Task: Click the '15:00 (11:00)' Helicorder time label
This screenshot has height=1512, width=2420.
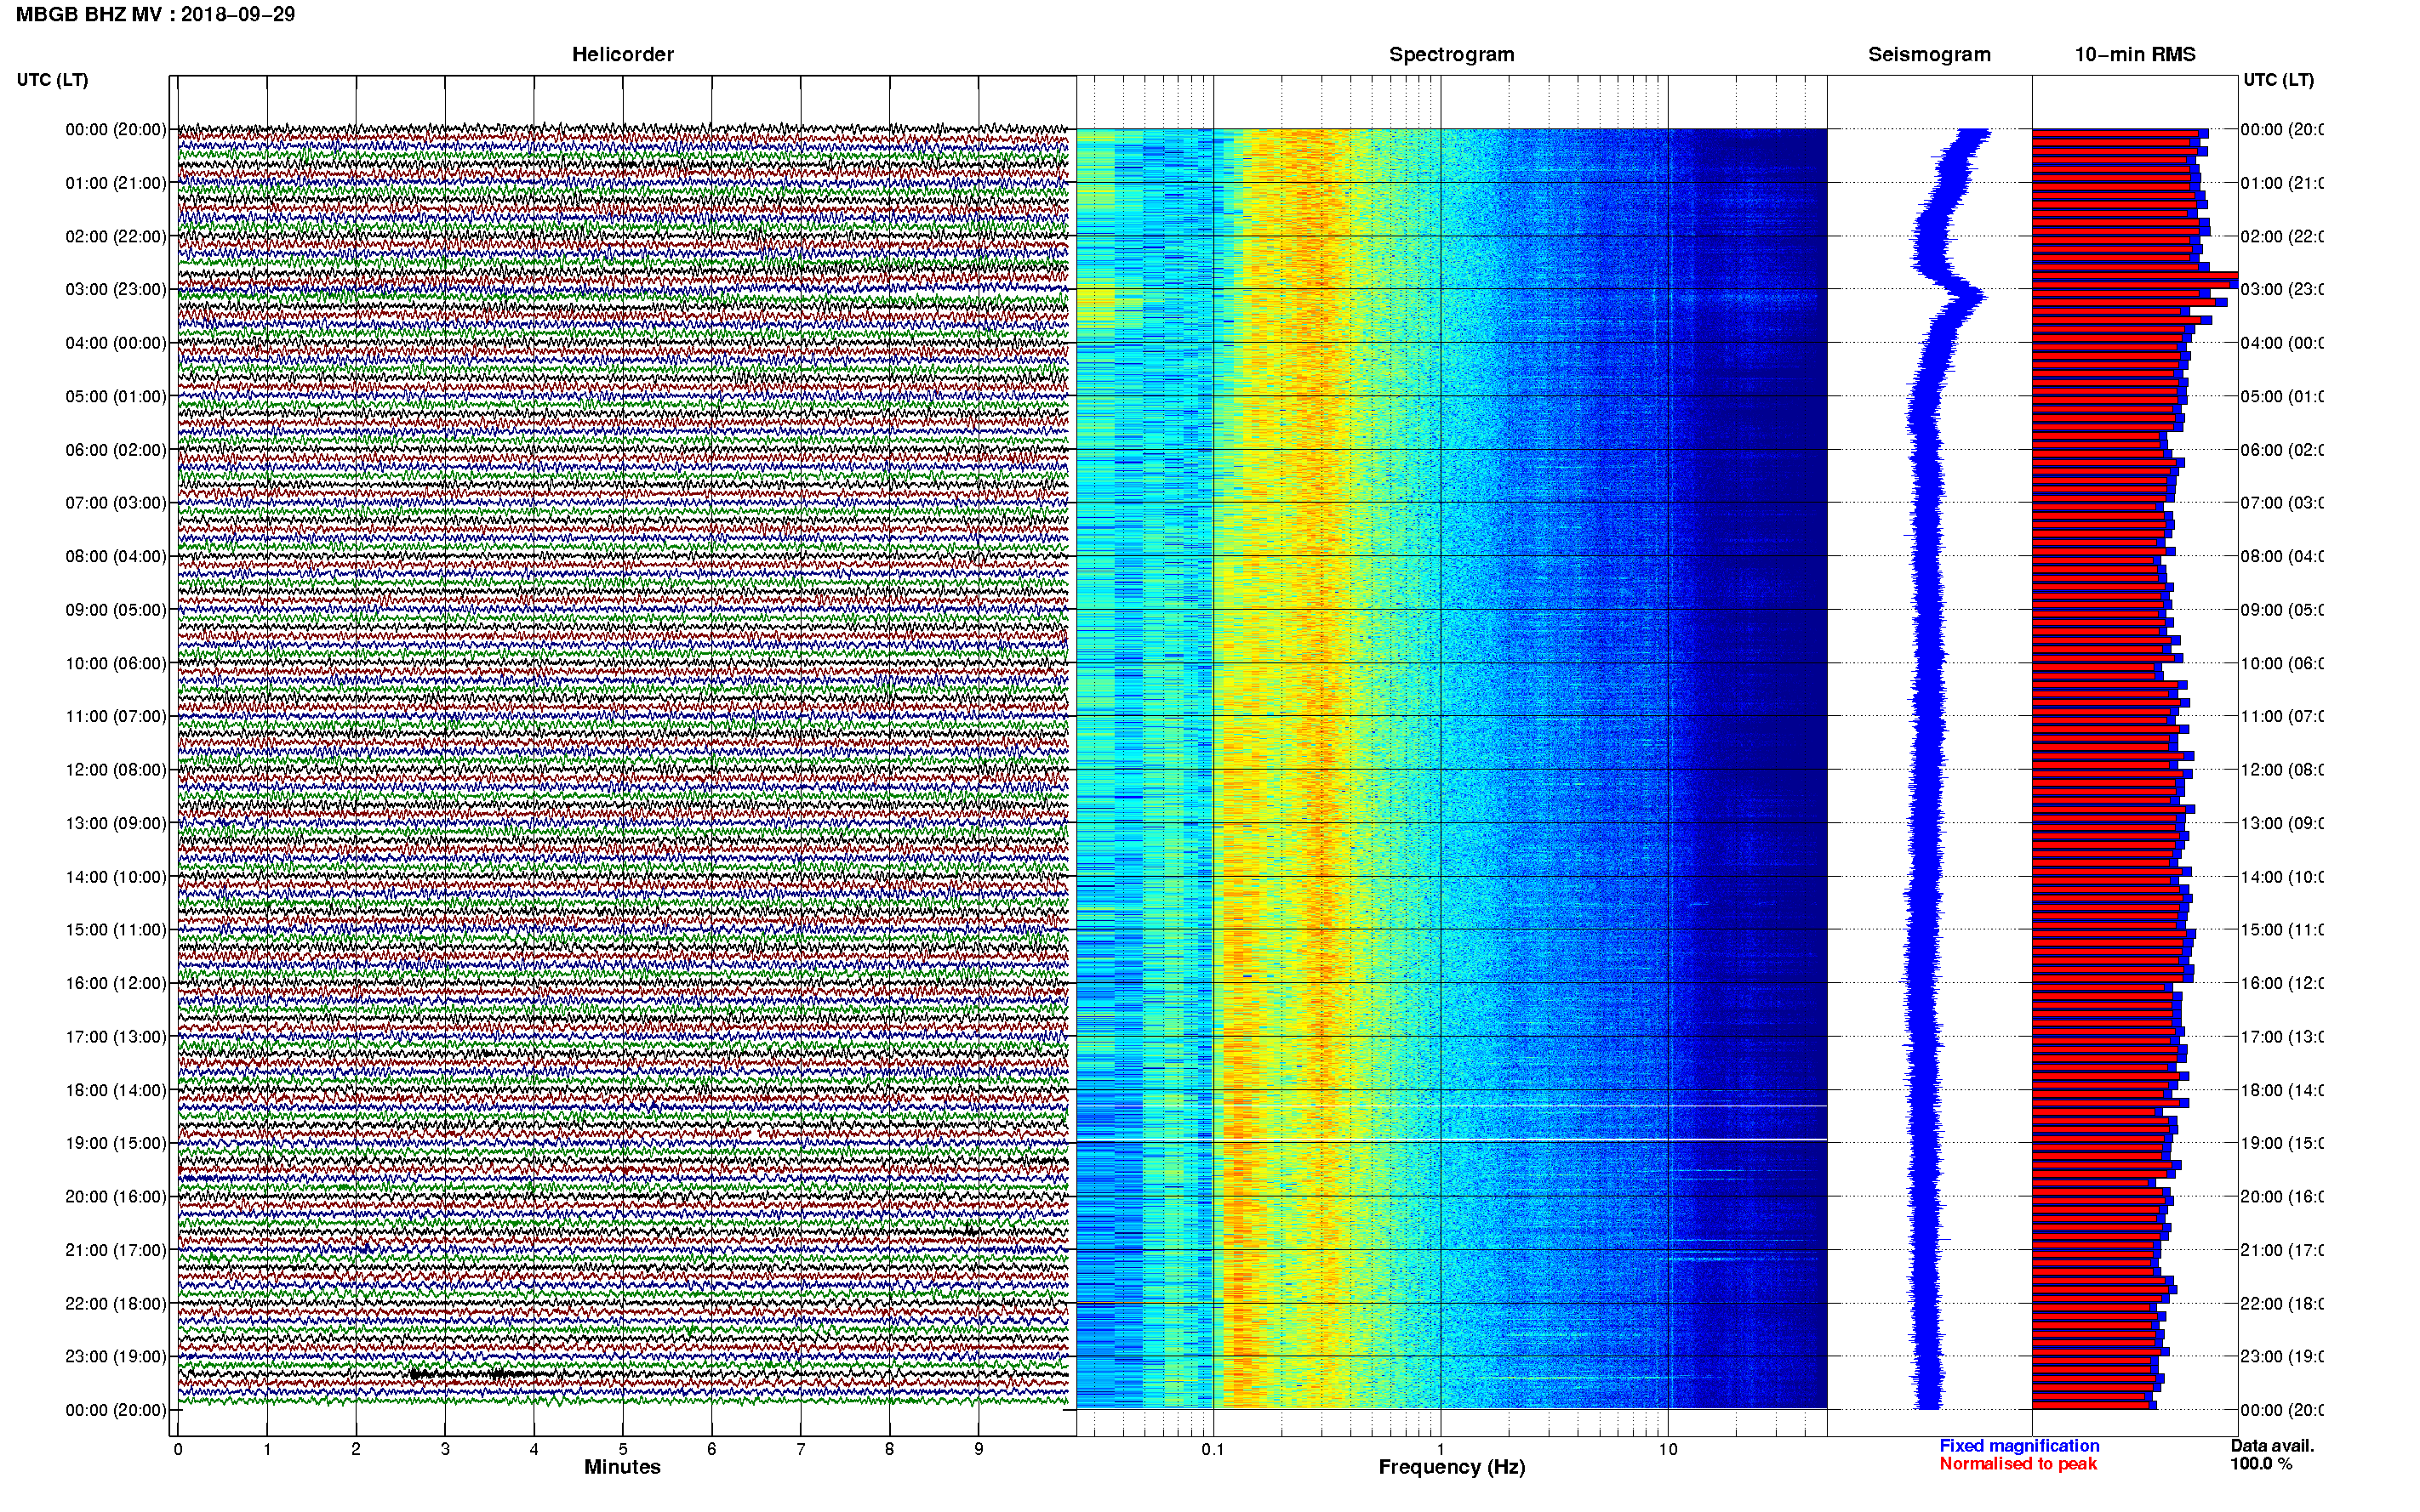Action: coord(116,929)
